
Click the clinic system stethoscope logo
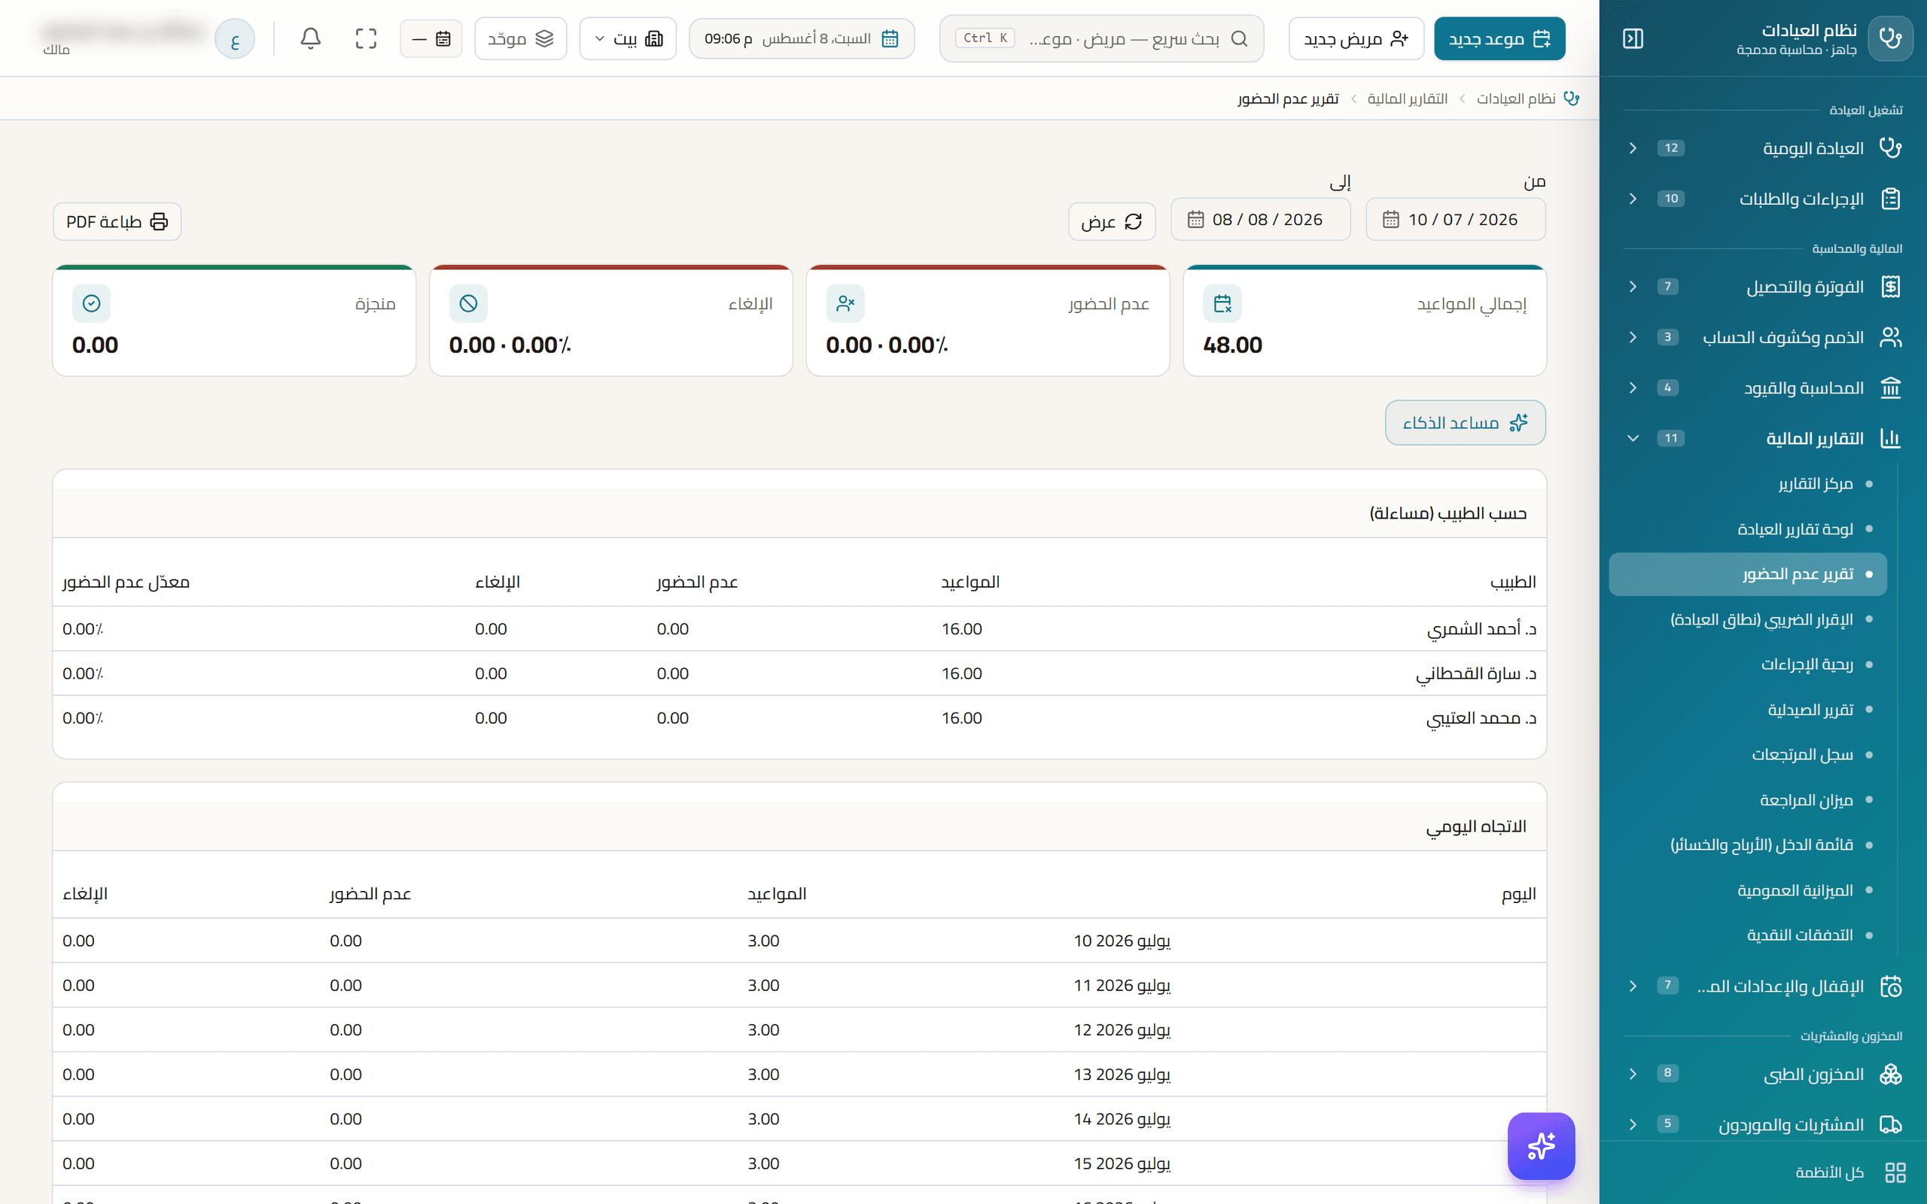tap(1890, 38)
